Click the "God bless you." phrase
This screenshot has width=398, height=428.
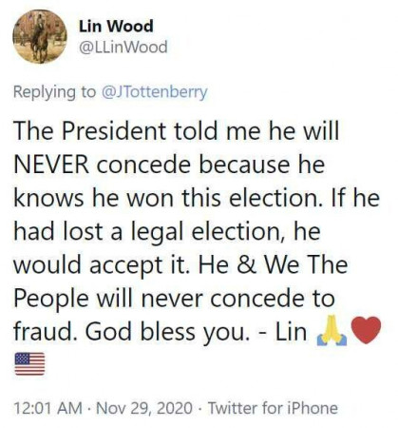point(165,333)
